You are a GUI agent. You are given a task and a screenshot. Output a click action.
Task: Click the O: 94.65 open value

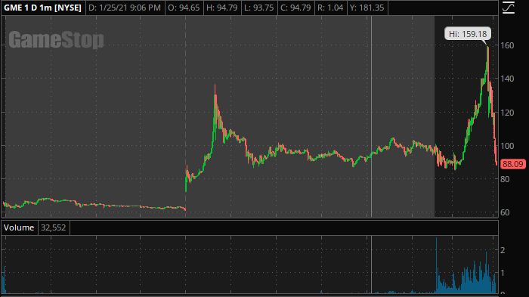[184, 8]
